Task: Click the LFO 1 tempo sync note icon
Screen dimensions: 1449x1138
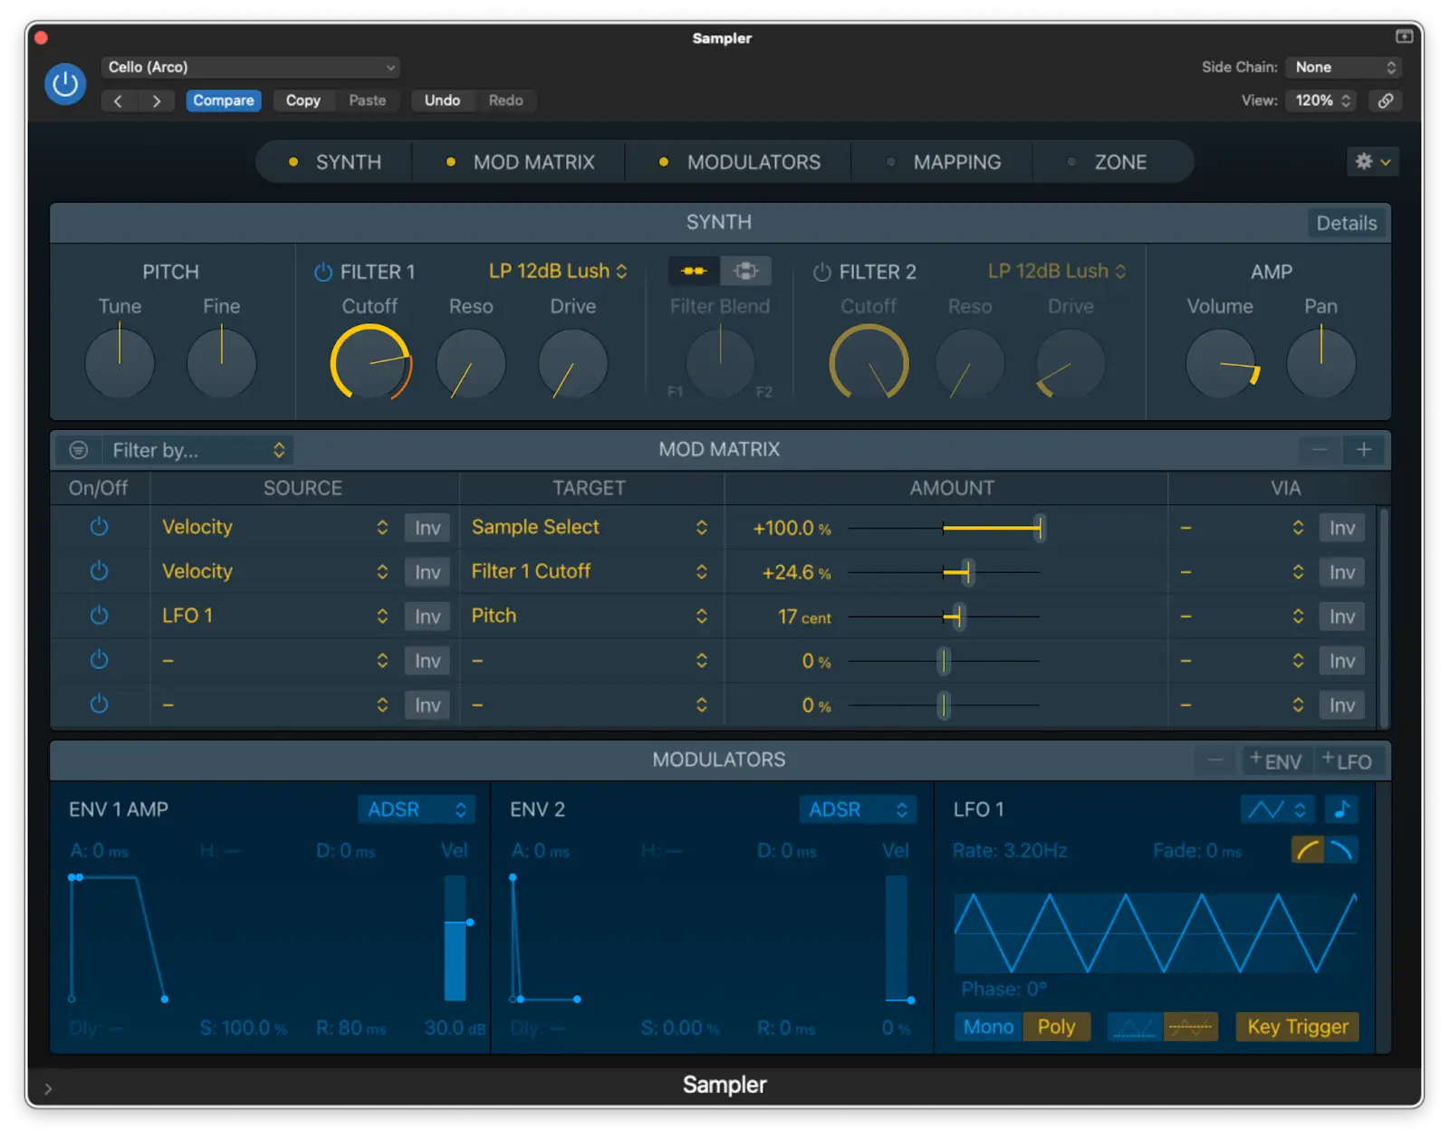Action: tap(1341, 808)
